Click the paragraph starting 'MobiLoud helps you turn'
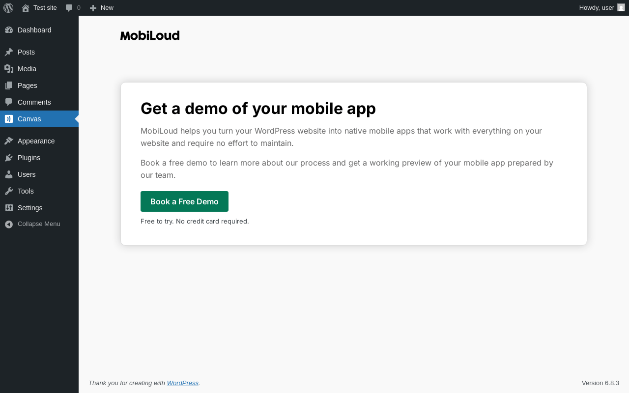 click(342, 137)
